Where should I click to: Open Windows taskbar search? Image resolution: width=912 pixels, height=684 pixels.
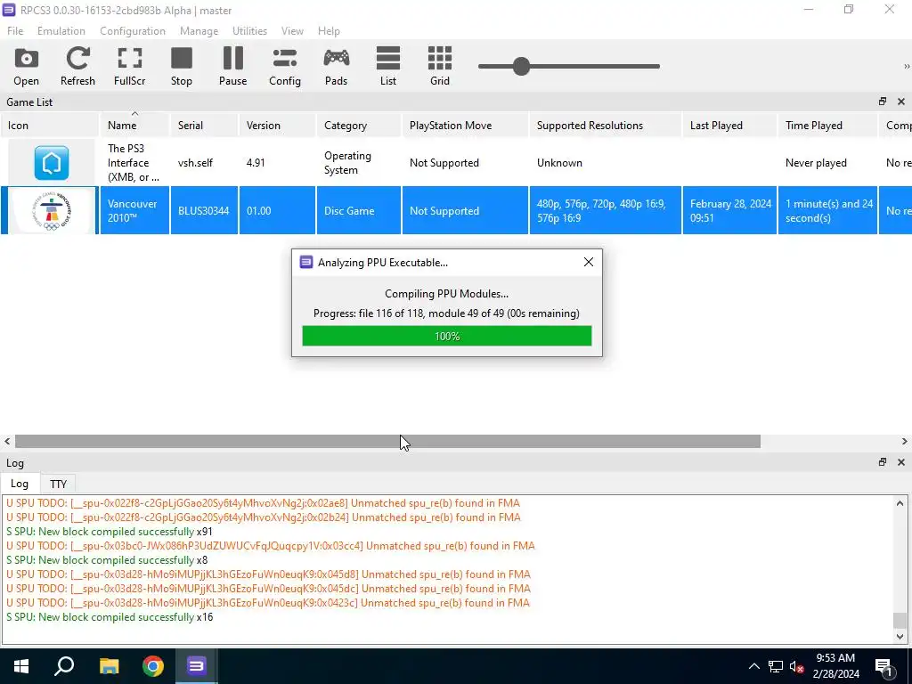(64, 666)
